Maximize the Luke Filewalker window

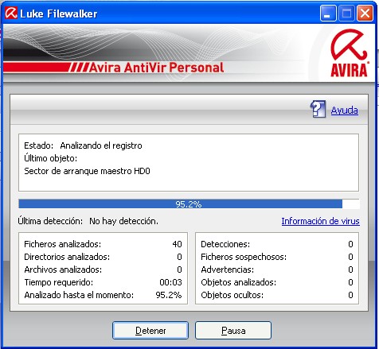pos(346,14)
